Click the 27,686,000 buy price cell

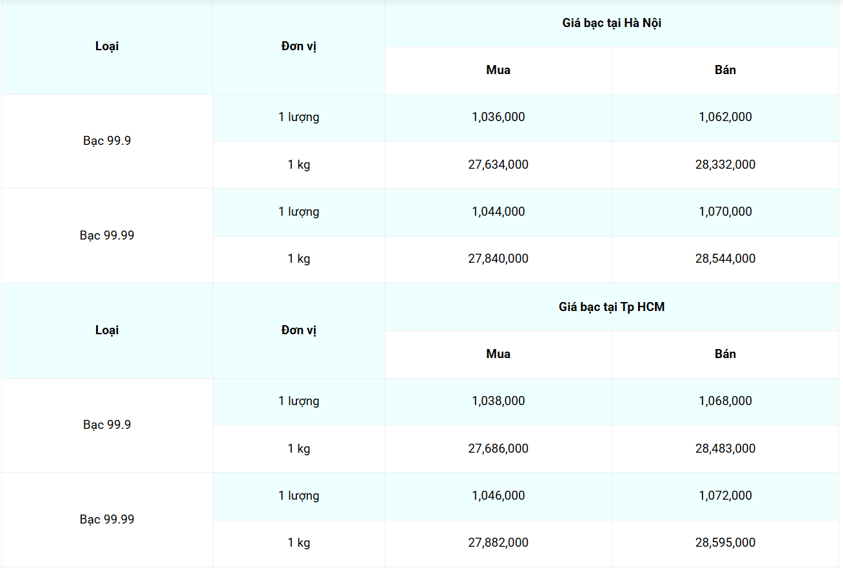pyautogui.click(x=498, y=449)
